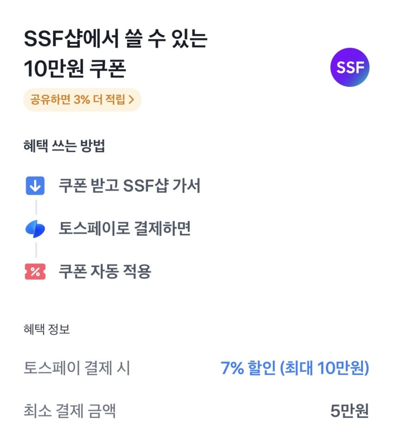Click the 쿠폰 받고 SSF샵 가서 step
This screenshot has height=430, width=393.
tap(129, 186)
